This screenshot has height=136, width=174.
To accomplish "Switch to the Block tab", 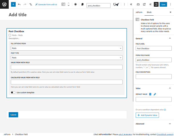I will click(x=149, y=12).
